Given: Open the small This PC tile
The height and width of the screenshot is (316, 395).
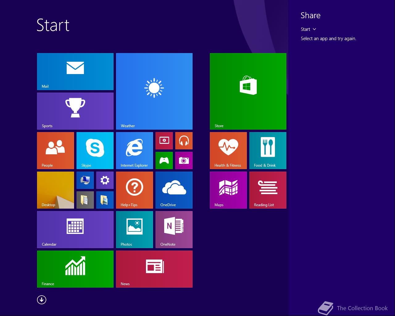Looking at the screenshot, I should tap(85, 180).
